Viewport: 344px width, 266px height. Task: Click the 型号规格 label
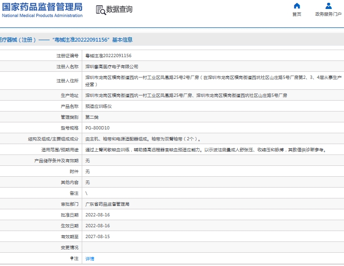69,128
